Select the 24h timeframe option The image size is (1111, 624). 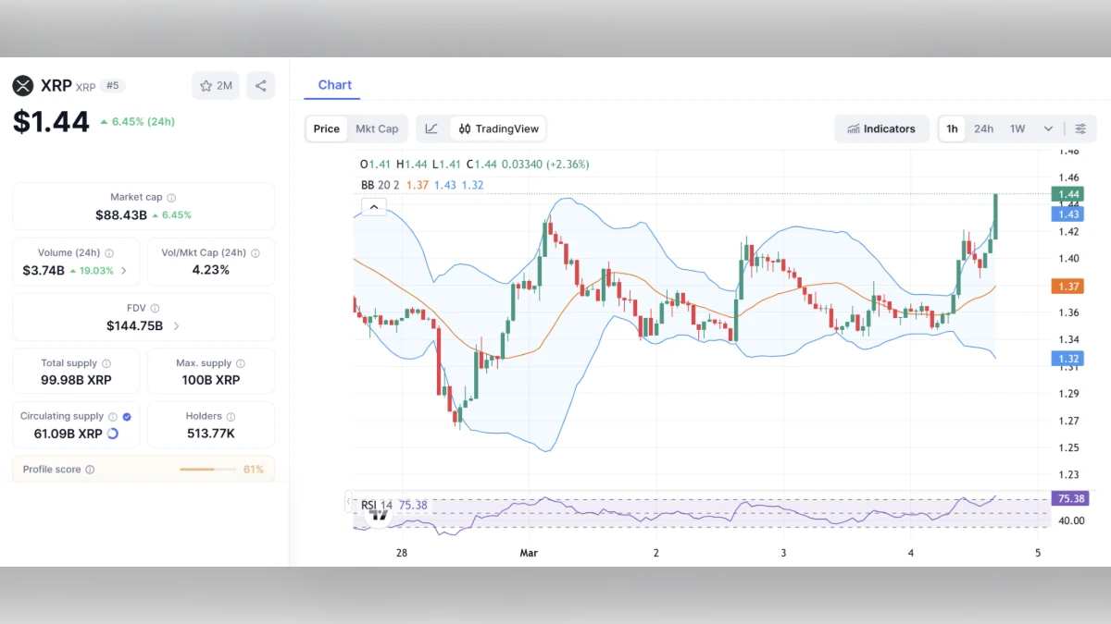[983, 128]
